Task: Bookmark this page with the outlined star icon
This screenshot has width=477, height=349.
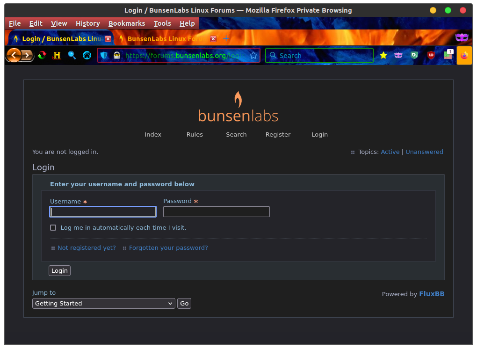Action: pyautogui.click(x=253, y=55)
